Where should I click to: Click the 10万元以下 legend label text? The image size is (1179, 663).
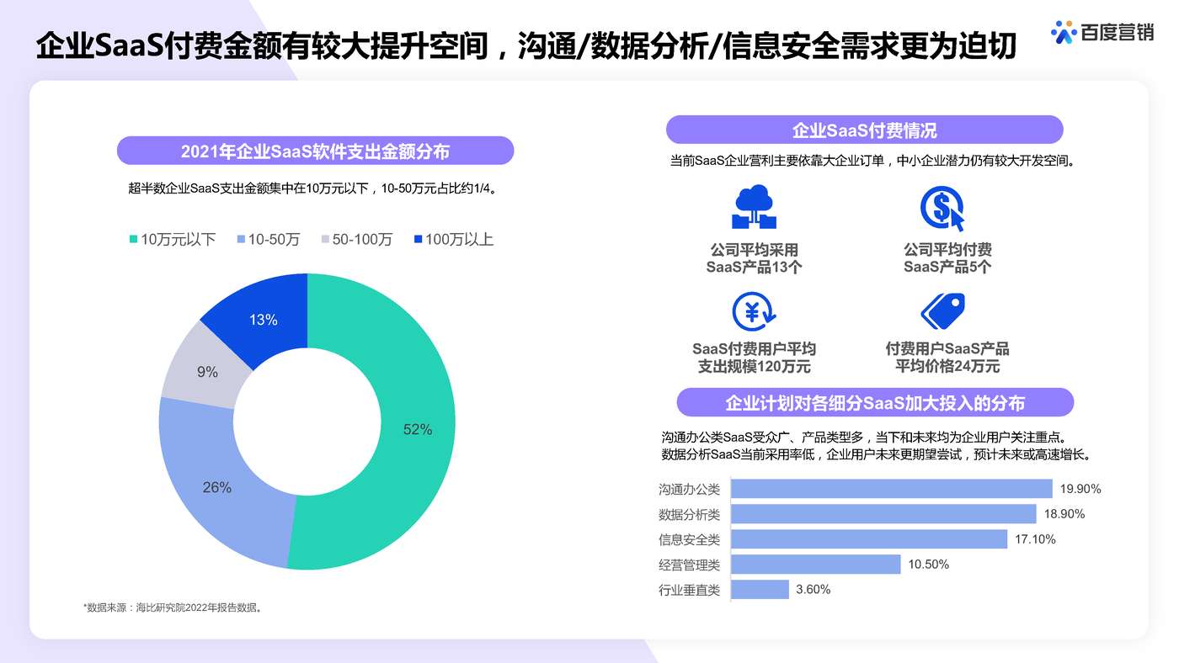(x=179, y=240)
